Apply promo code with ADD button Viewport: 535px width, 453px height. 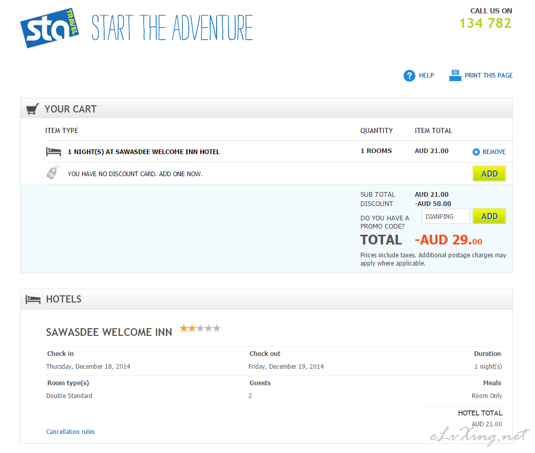coord(489,216)
